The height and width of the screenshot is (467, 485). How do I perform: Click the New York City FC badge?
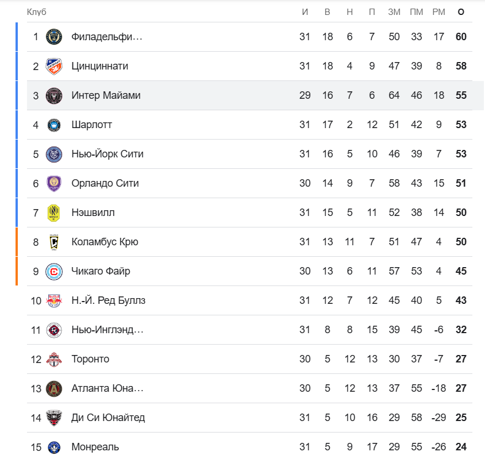54,155
